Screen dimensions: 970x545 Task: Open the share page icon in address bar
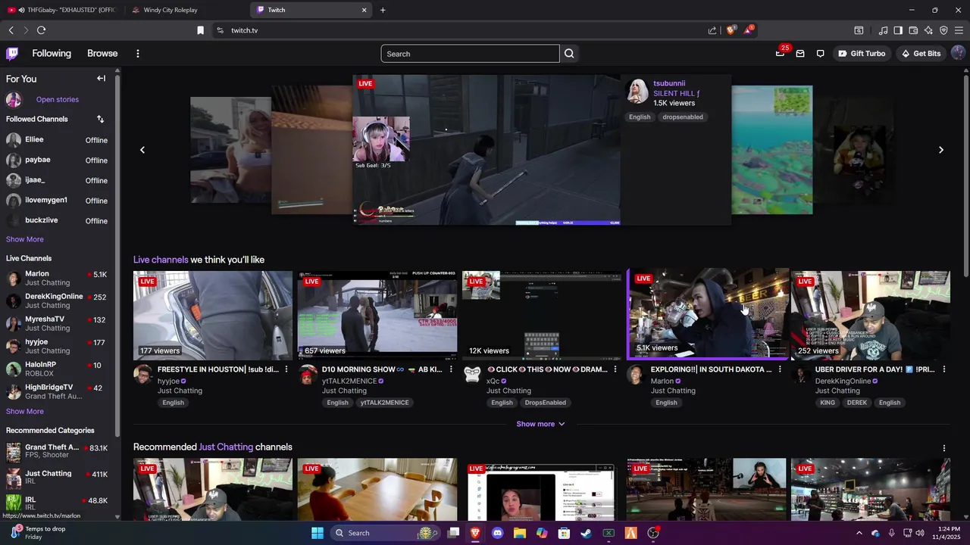[x=712, y=30]
